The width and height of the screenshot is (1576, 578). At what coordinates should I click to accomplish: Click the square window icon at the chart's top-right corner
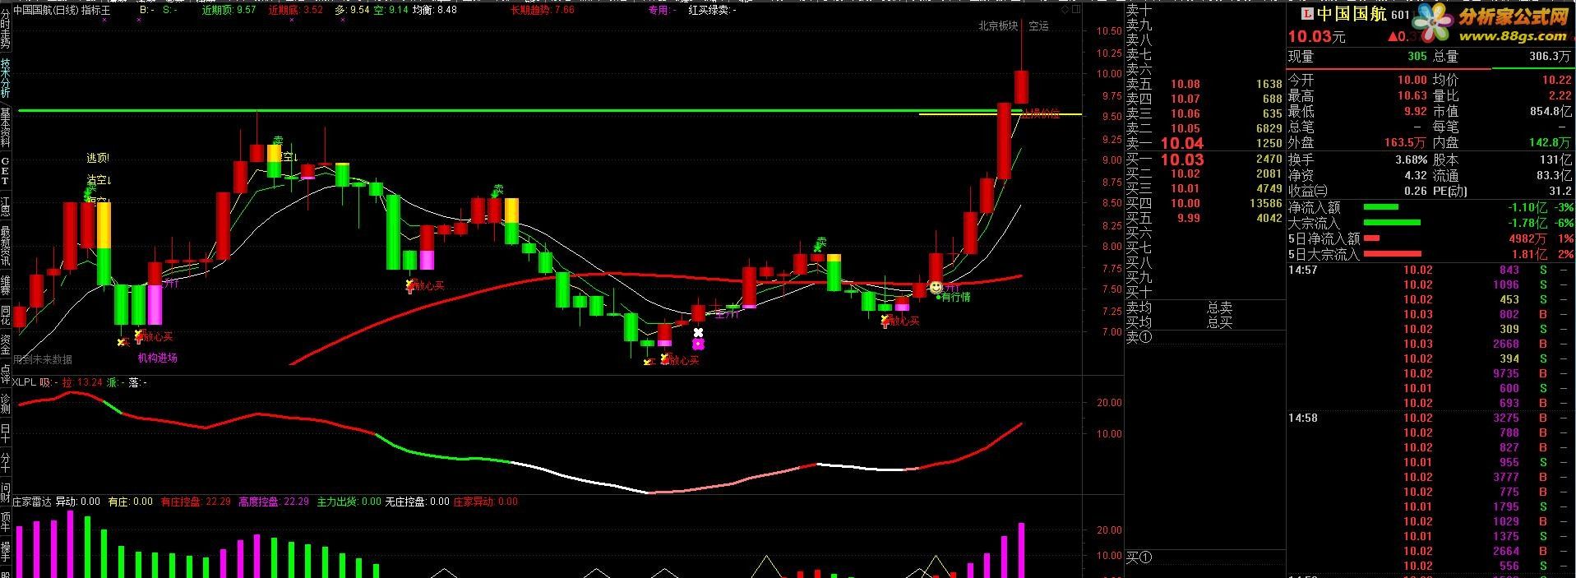(1075, 11)
